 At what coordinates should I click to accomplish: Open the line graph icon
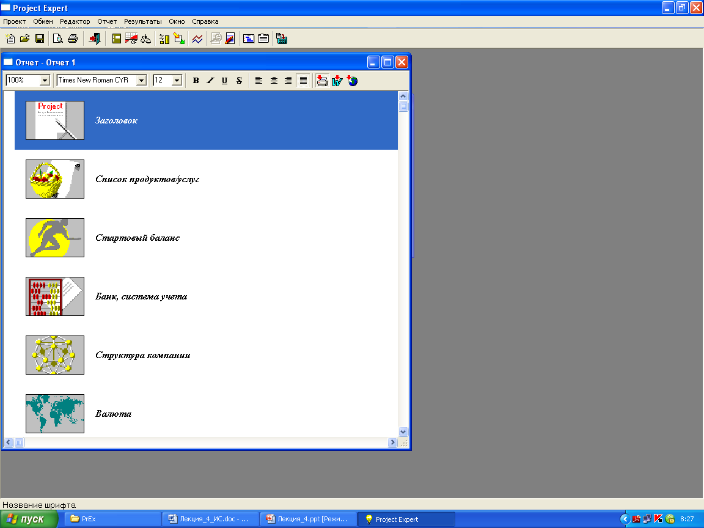(197, 39)
